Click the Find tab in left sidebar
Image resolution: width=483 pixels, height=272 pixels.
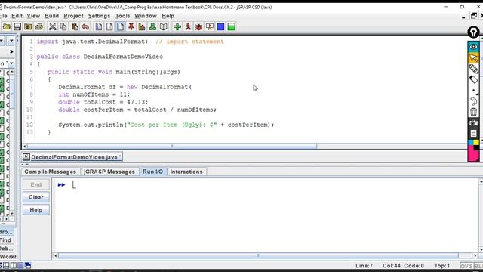pyautogui.click(x=6, y=240)
